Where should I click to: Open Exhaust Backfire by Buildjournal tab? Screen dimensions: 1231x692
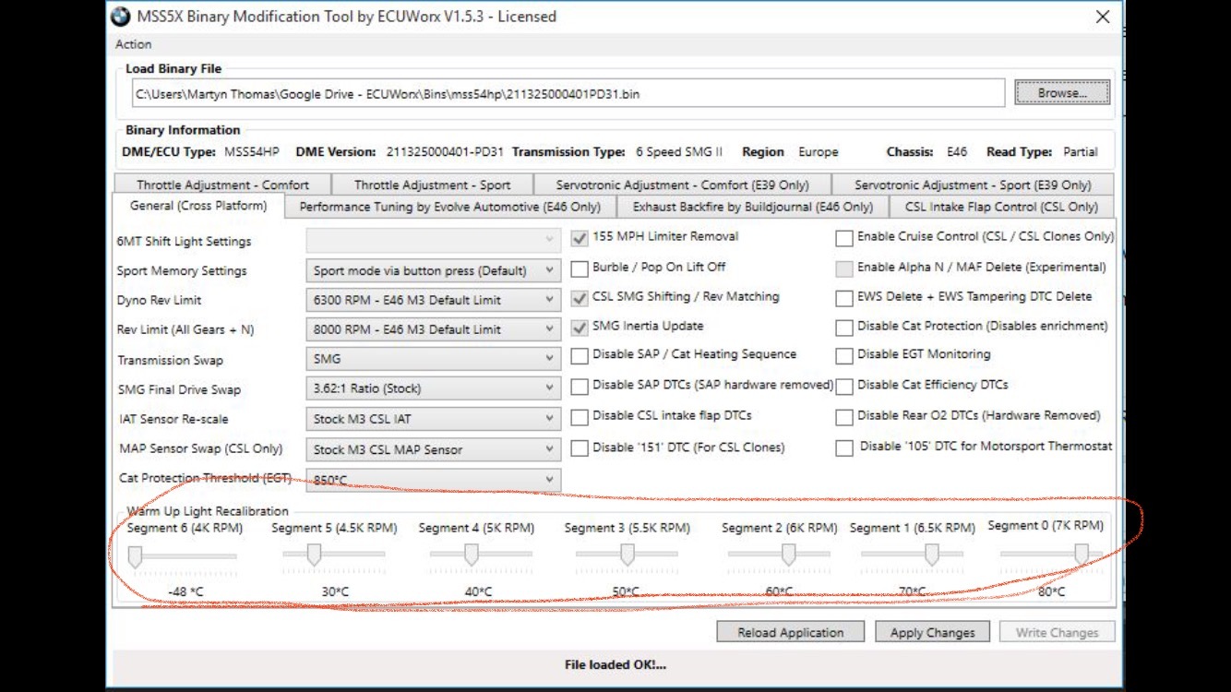pyautogui.click(x=752, y=207)
